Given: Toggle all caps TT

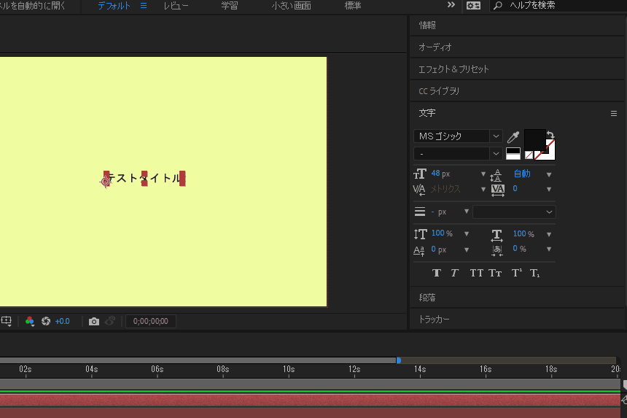Looking at the screenshot, I should coord(476,273).
